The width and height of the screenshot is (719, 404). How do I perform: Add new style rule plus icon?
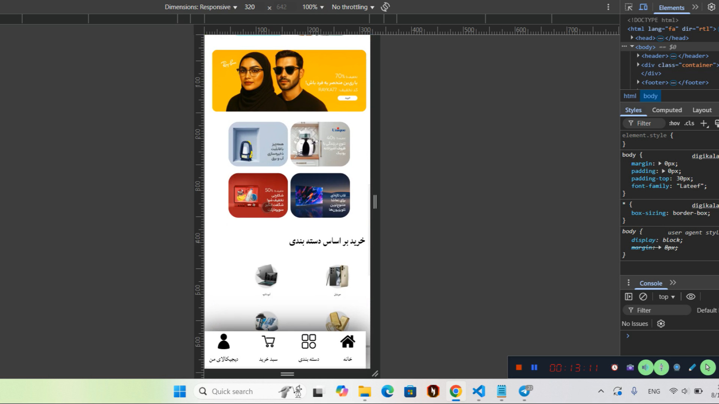(x=704, y=123)
